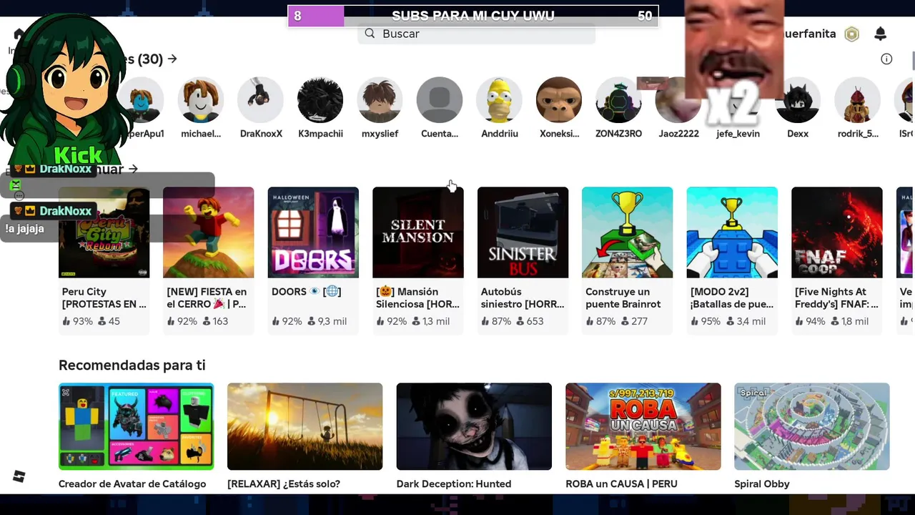Open Spiral Obby game thumbnail
The width and height of the screenshot is (915, 515).
812,426
